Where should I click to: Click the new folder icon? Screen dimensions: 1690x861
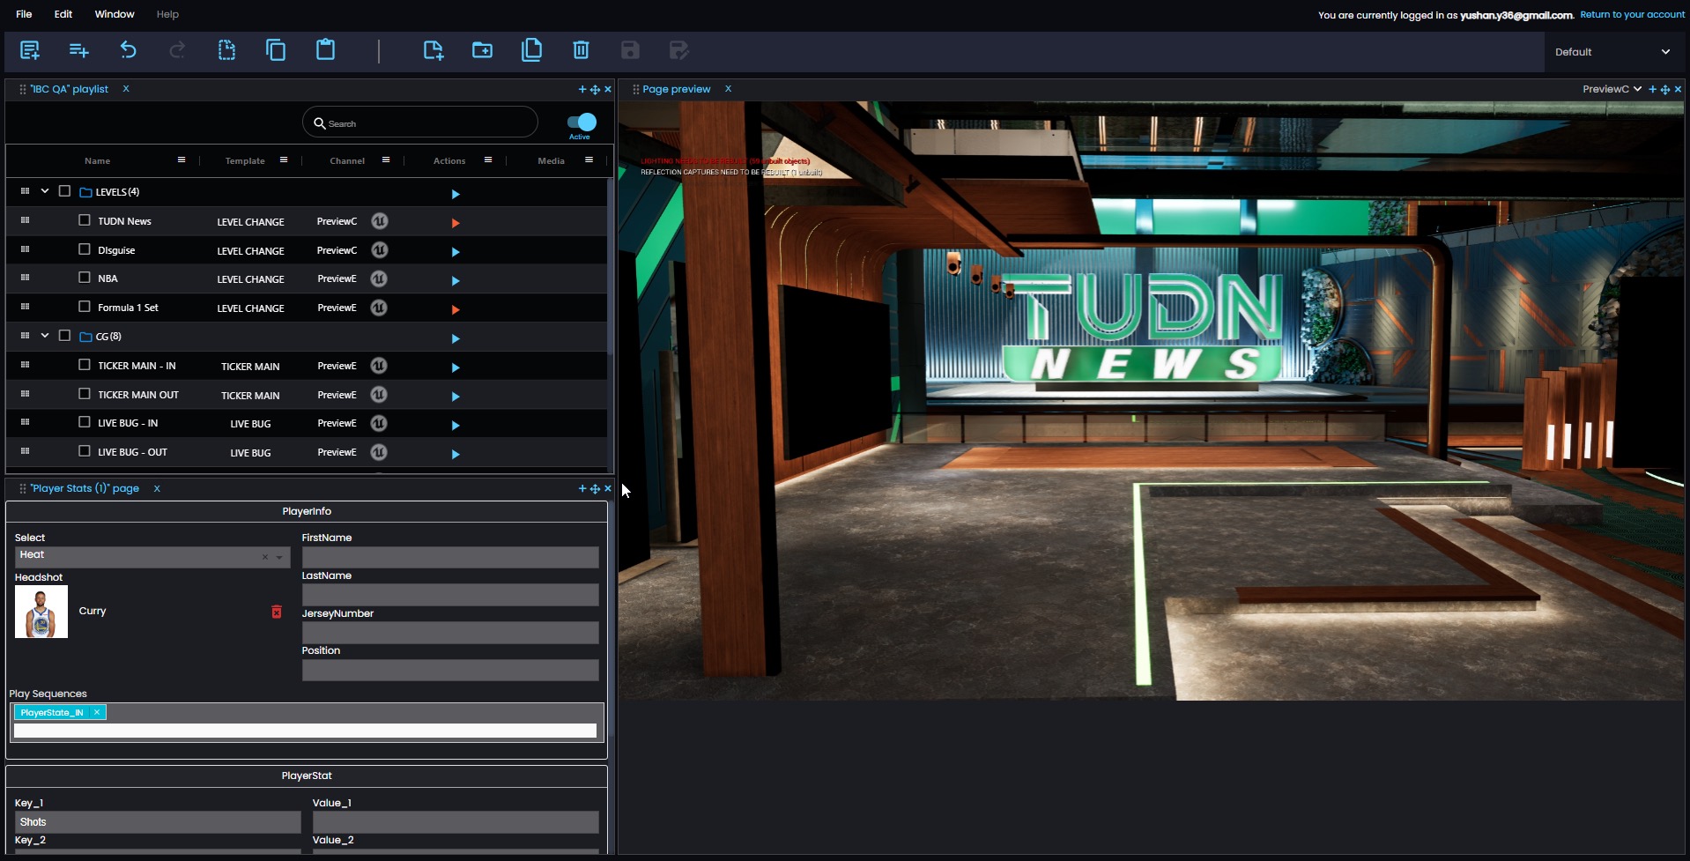click(482, 50)
